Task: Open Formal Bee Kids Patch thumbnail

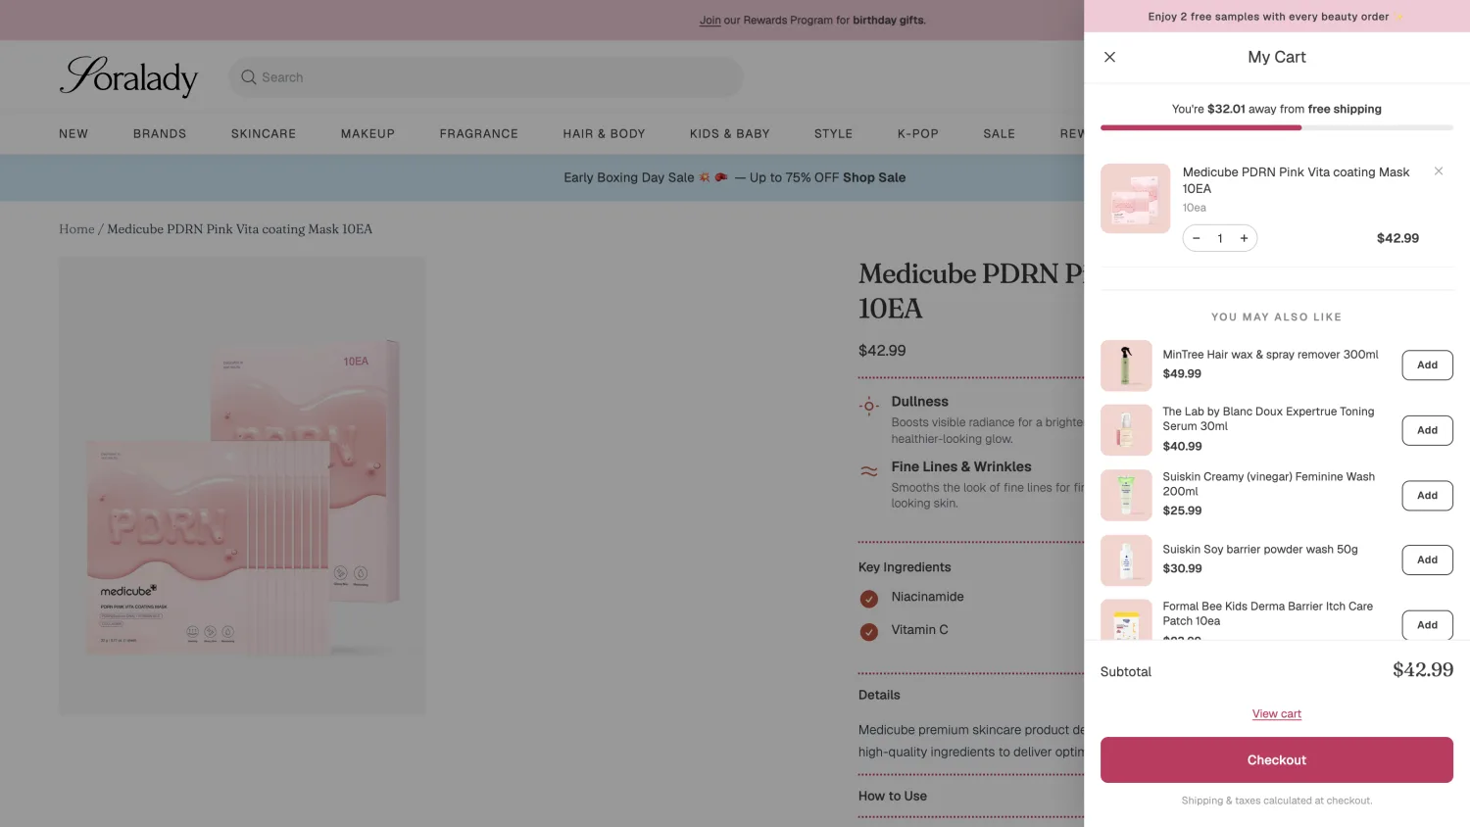Action: [x=1126, y=620]
